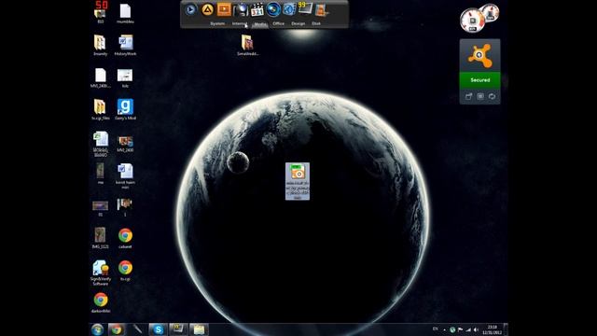This screenshot has height=336, width=597.
Task: Click middle small avast gadget icon
Action: [480, 96]
